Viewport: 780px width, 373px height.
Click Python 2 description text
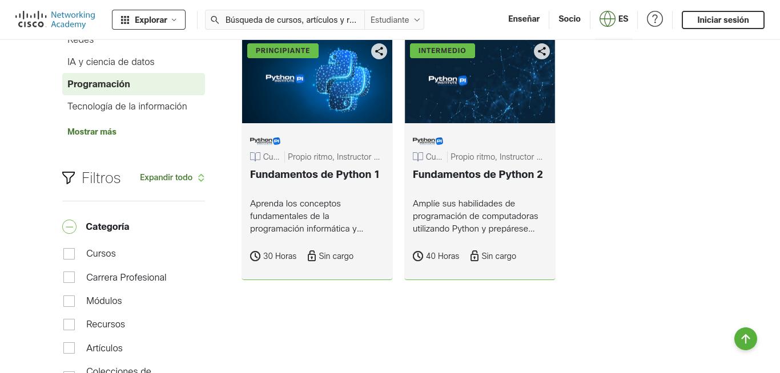[475, 216]
